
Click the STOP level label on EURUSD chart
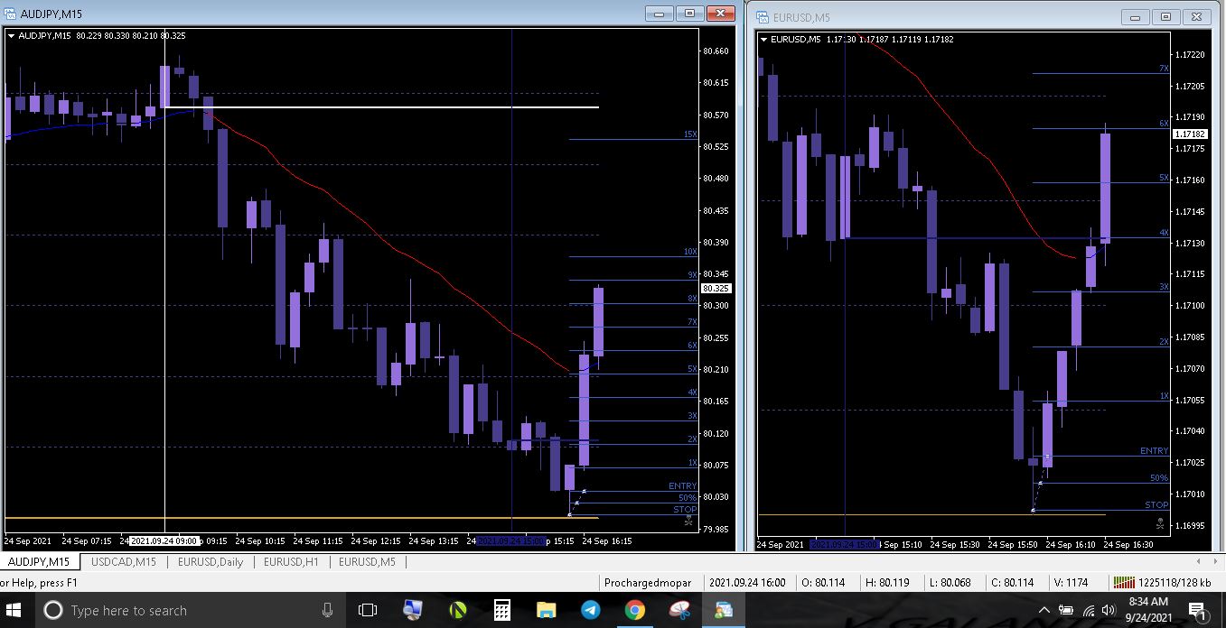coord(1156,505)
